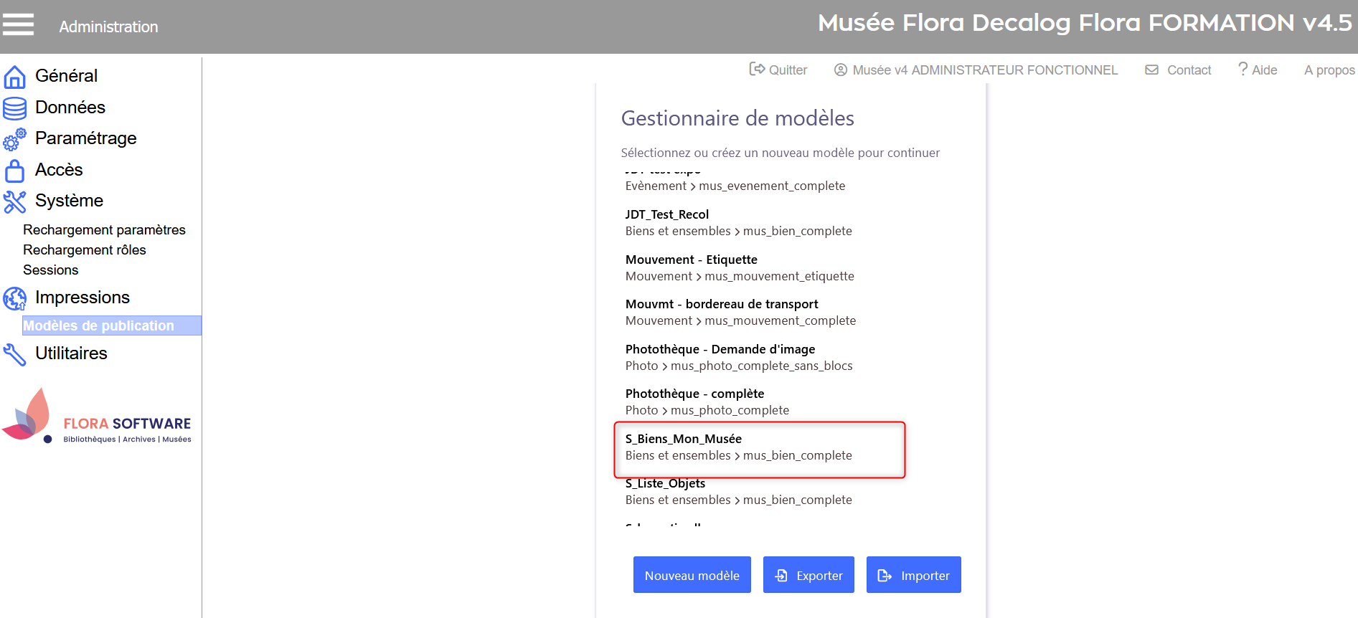
Task: Click the Accès padlock icon
Action: click(x=14, y=171)
